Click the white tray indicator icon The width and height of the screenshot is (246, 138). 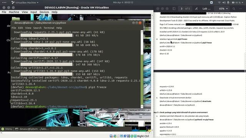(211, 3)
